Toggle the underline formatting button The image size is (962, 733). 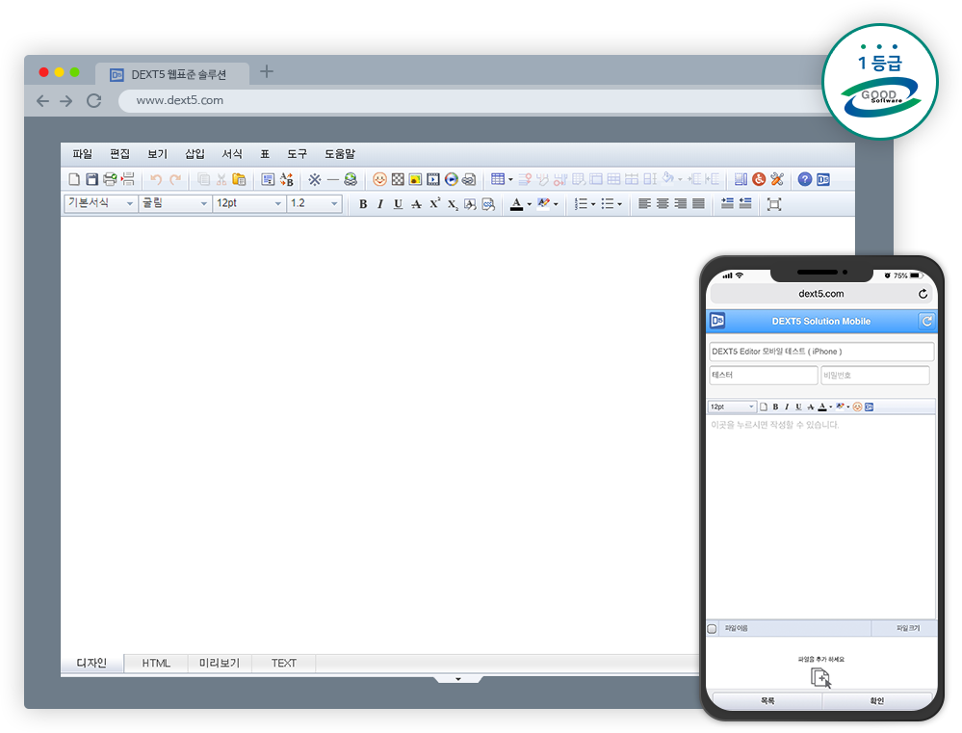pos(398,204)
